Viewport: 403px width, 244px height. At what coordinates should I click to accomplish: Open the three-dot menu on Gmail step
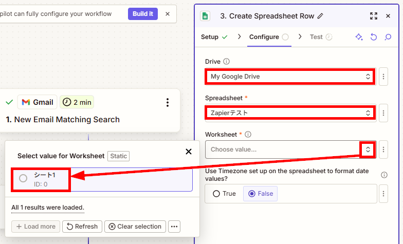click(168, 103)
